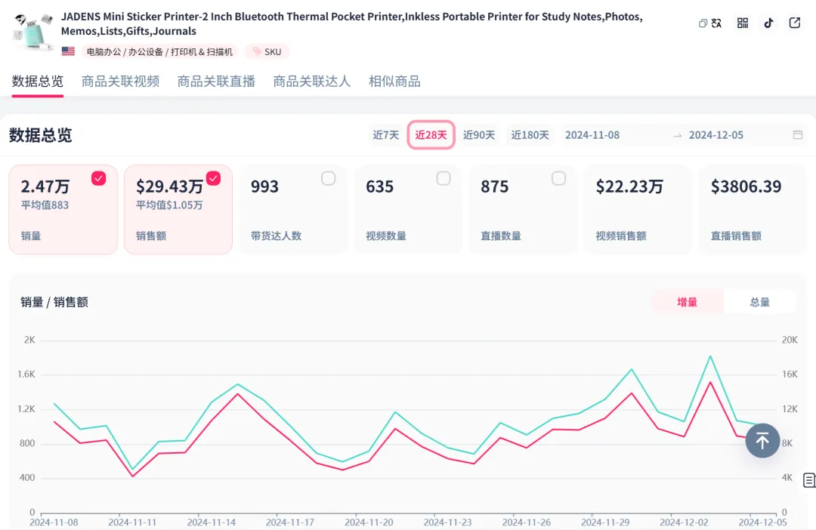Open product on TikTok via logo icon
Viewport: 816px width, 530px height.
[768, 23]
